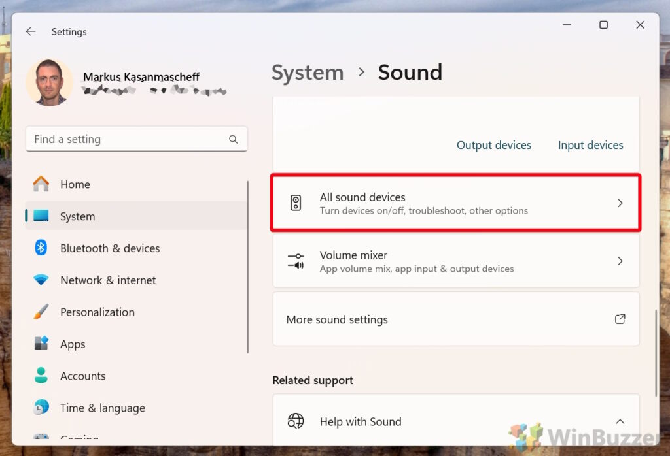Click the search magnifier in Find a setting
Image resolution: width=670 pixels, height=456 pixels.
point(234,139)
